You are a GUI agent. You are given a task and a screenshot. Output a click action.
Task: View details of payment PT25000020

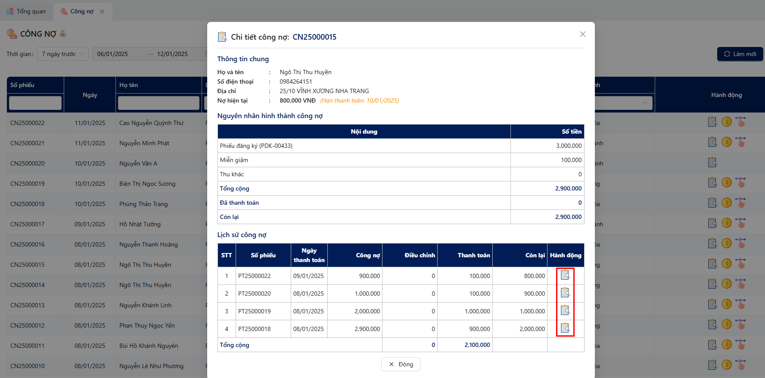click(x=565, y=293)
